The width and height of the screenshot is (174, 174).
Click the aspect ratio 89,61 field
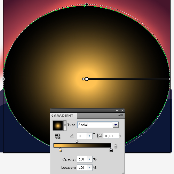point(111,136)
